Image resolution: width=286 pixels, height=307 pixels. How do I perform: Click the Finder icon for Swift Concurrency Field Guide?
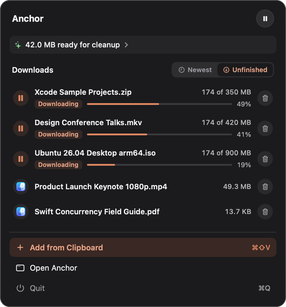pos(21,212)
